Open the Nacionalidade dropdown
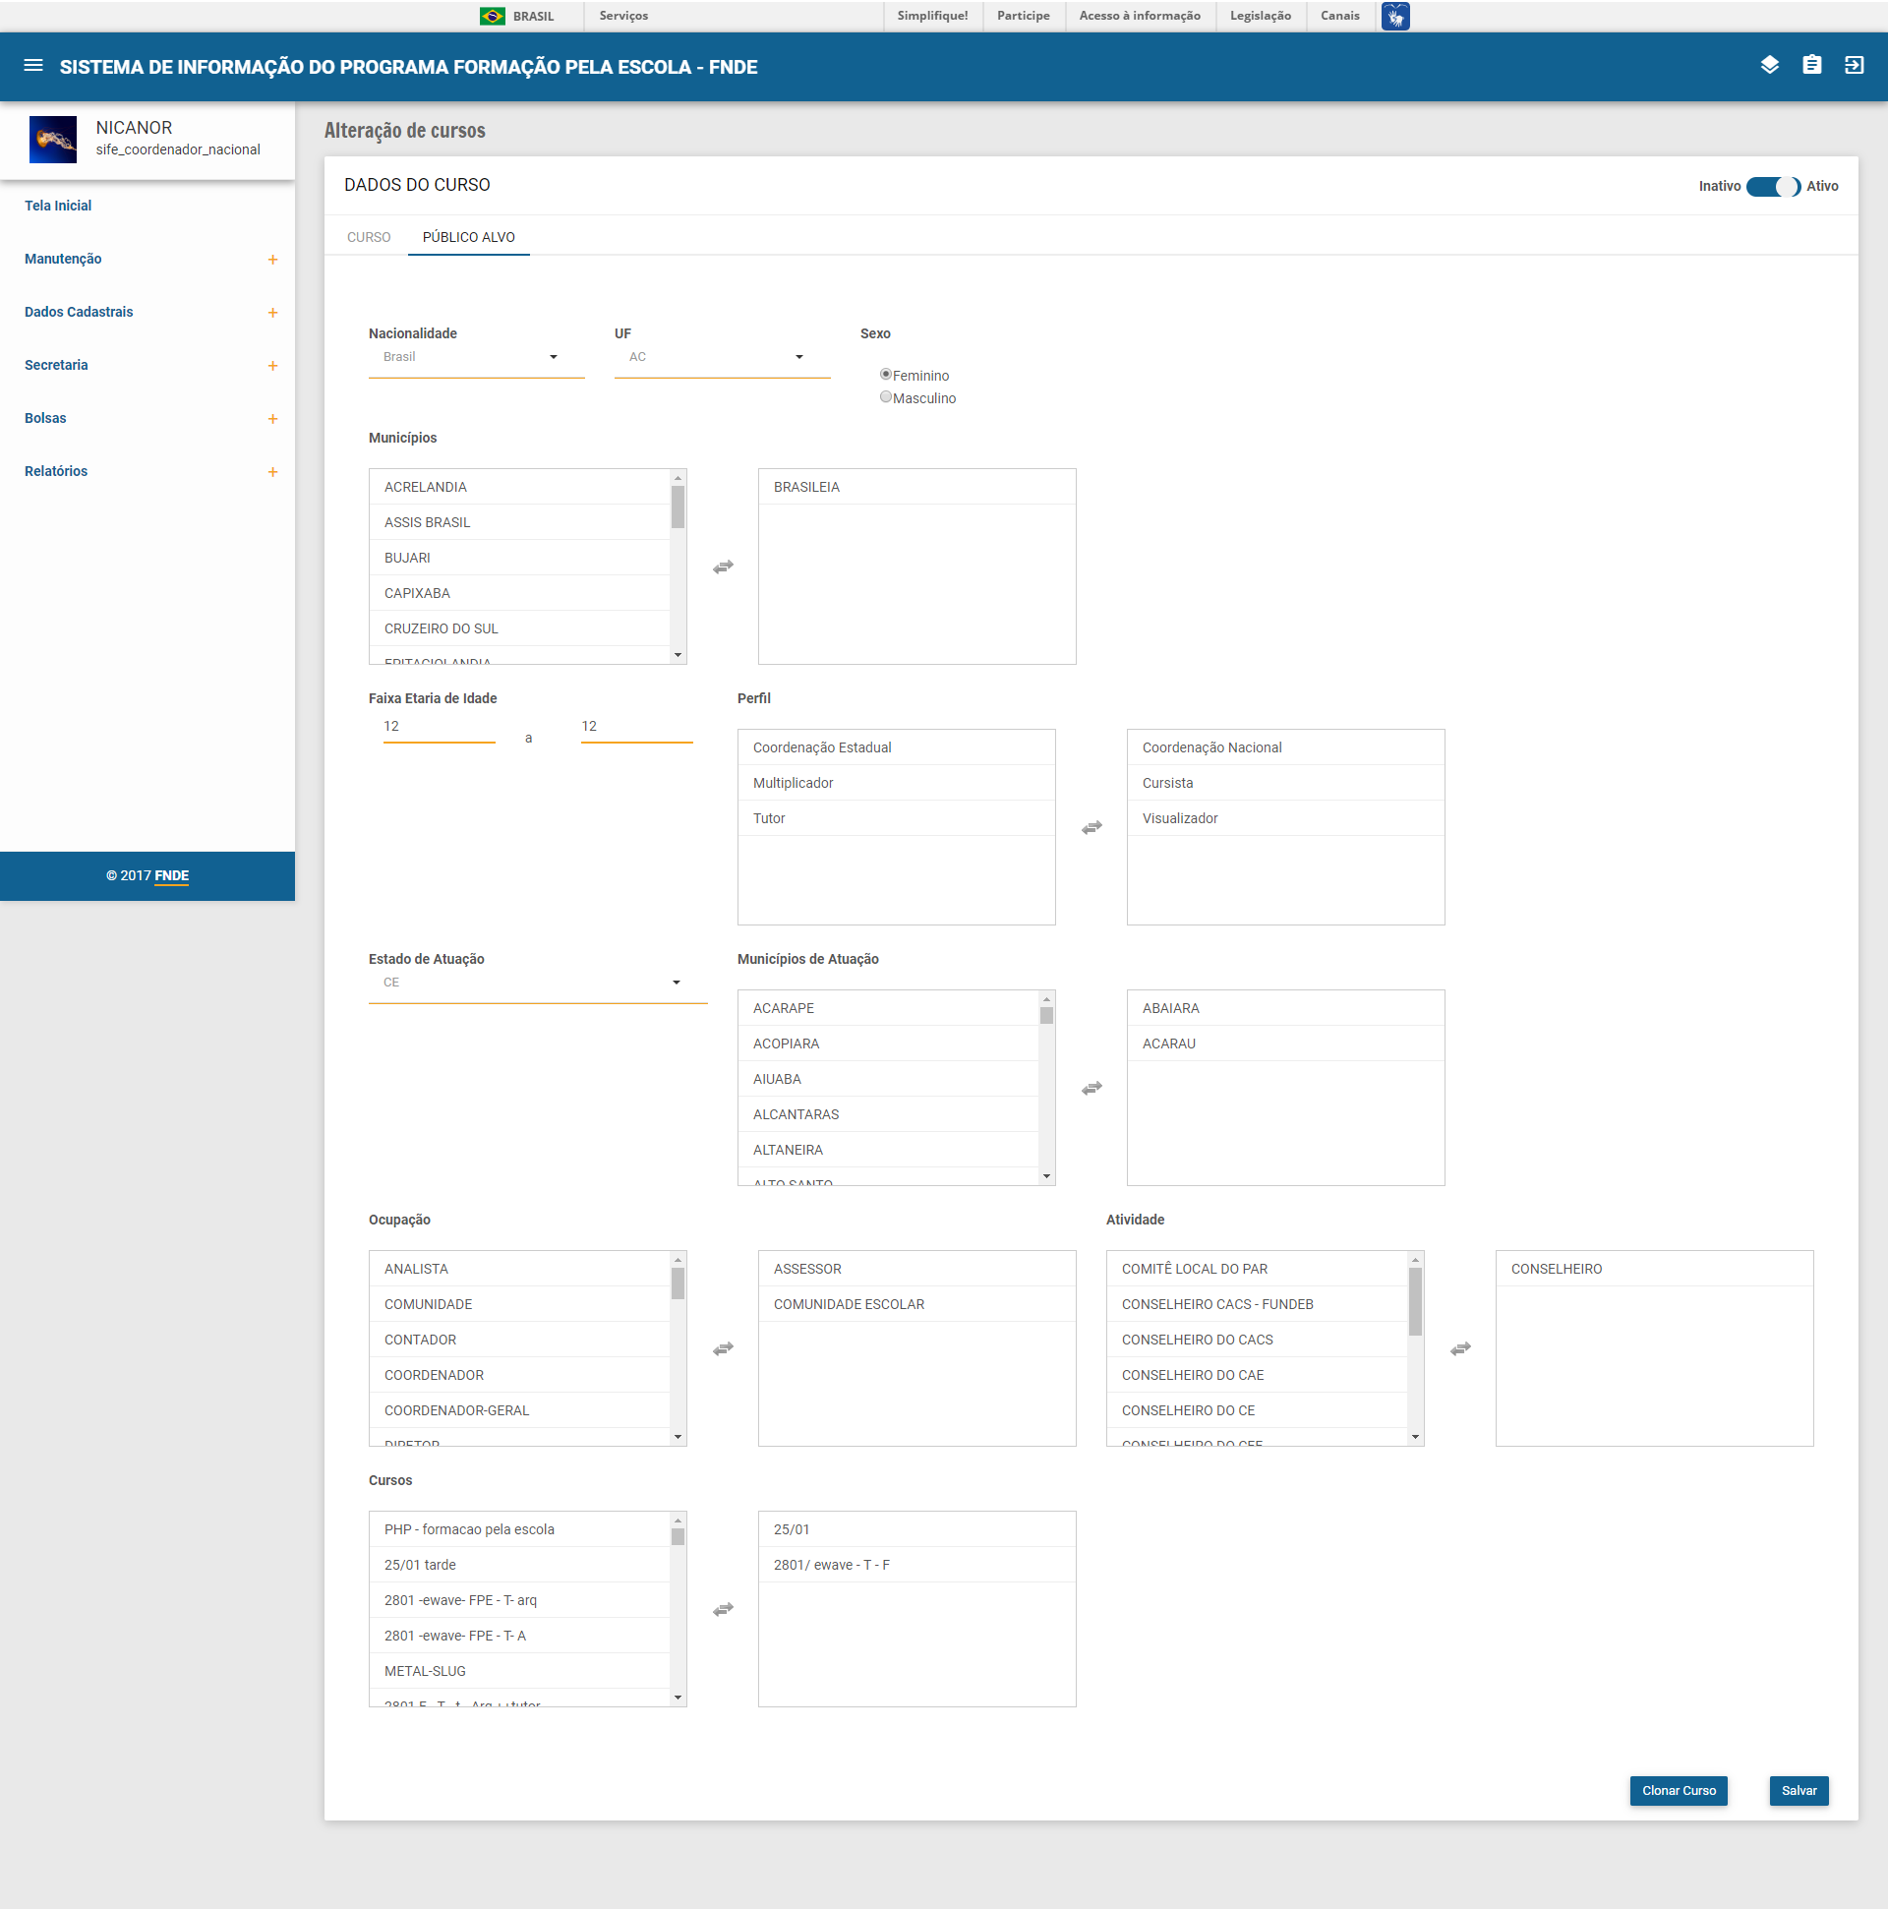The height and width of the screenshot is (1909, 1888). pyautogui.click(x=475, y=358)
